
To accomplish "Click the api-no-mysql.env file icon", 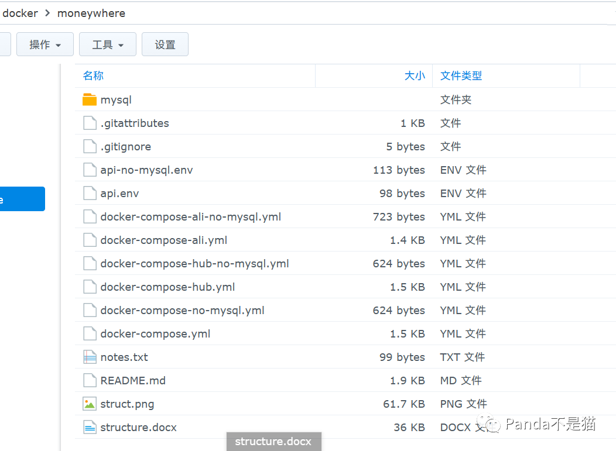I will 90,170.
